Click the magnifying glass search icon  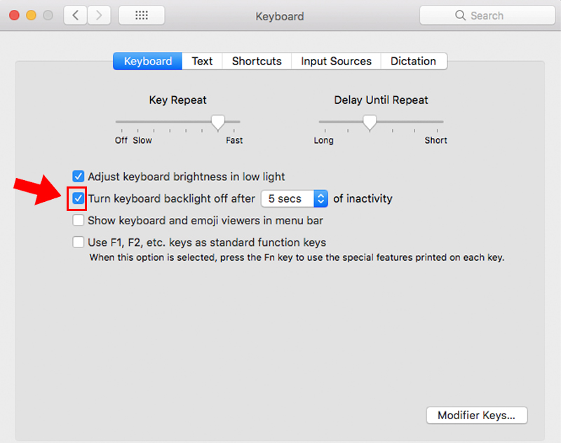coord(460,15)
